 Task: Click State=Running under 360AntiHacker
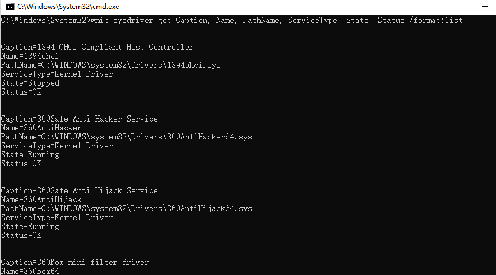pyautogui.click(x=30, y=155)
